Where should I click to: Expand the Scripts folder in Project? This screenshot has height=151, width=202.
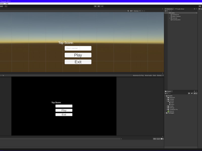[x=167, y=106]
